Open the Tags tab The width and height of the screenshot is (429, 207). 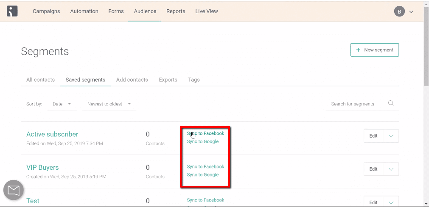[194, 80]
